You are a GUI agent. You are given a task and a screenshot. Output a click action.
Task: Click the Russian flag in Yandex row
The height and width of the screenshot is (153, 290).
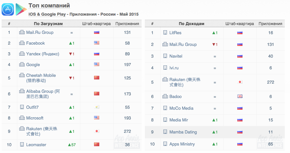[96, 54]
